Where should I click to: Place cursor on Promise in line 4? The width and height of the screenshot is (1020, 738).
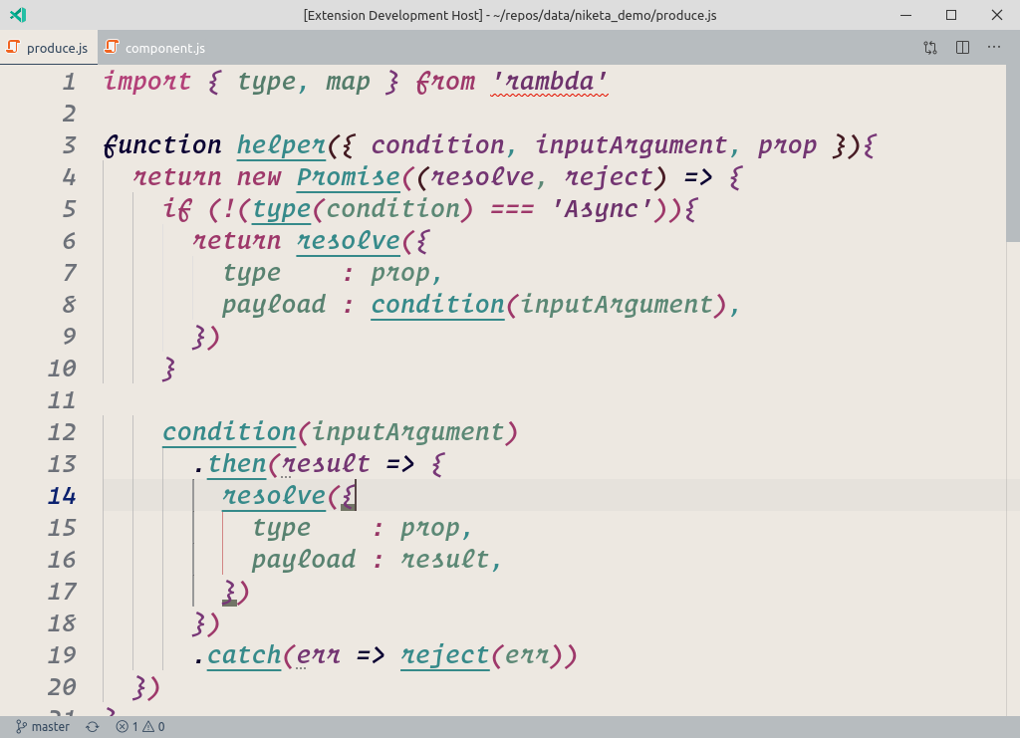click(349, 177)
